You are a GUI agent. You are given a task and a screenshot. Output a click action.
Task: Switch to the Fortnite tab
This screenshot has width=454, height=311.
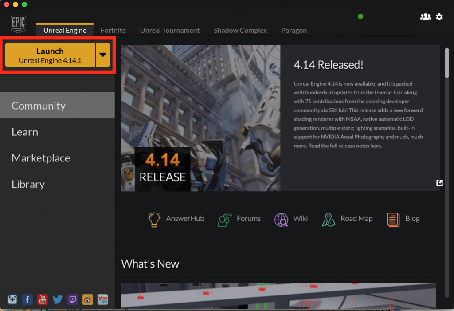(x=113, y=30)
